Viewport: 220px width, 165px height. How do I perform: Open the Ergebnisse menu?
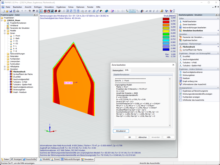click(x=61, y=7)
